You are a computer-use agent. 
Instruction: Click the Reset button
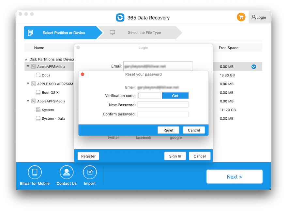(168, 130)
